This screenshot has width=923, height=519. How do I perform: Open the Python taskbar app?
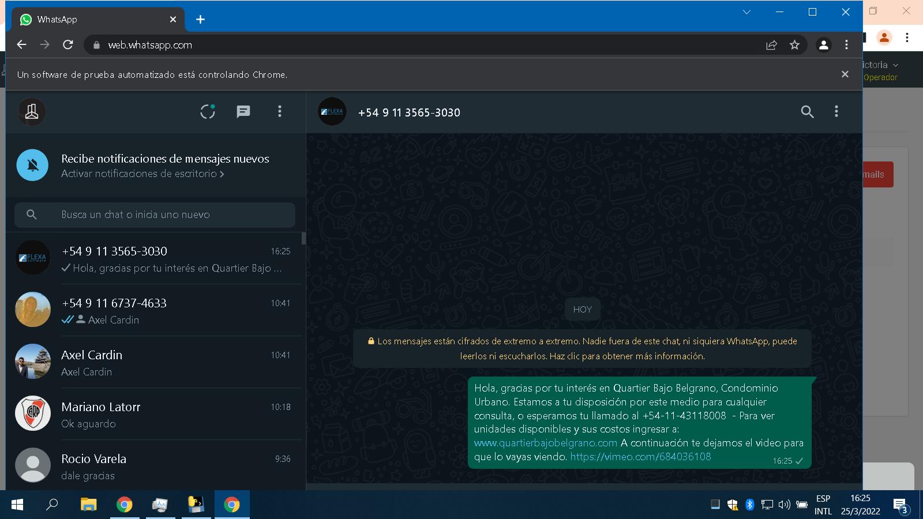196,505
